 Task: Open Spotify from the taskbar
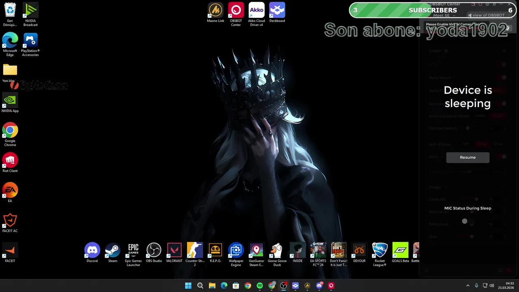260,286
